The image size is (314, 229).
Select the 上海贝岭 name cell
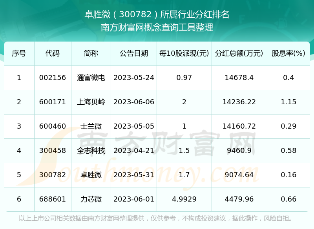(91, 102)
